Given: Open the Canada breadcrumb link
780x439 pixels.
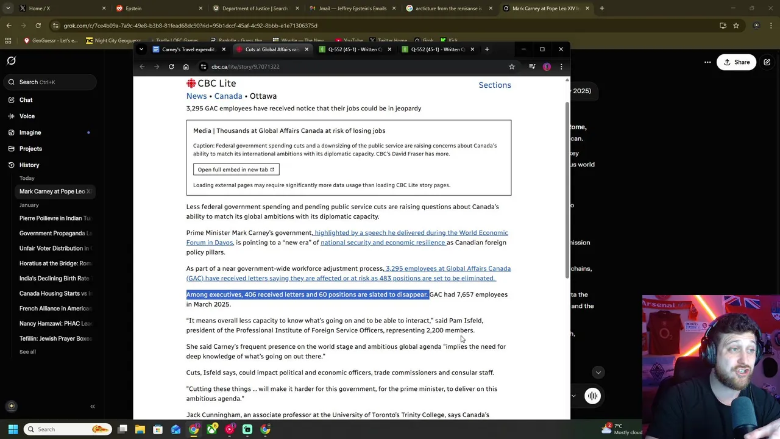Looking at the screenshot, I should click(x=228, y=96).
